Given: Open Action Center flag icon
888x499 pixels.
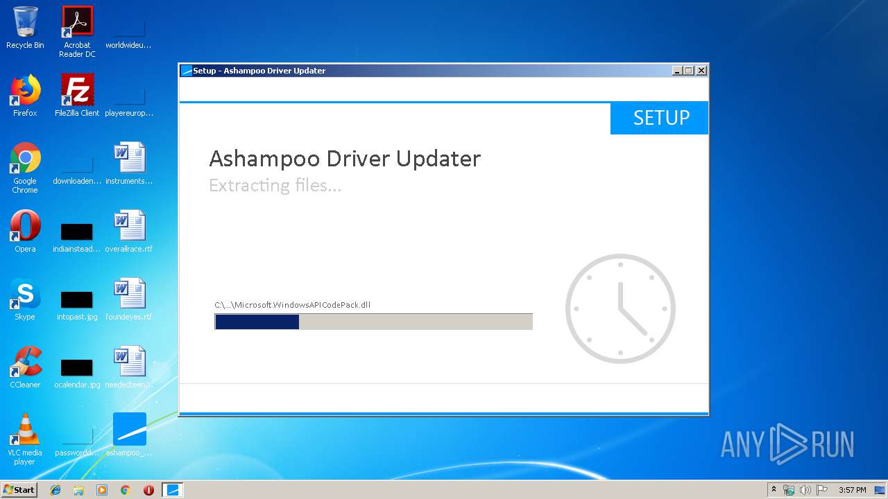Looking at the screenshot, I should click(x=822, y=490).
